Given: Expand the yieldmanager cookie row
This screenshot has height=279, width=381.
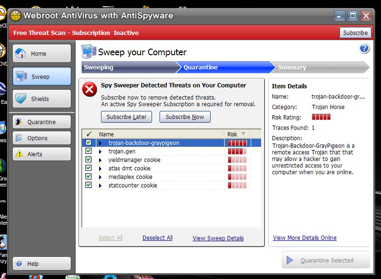Looking at the screenshot, I should point(100,160).
